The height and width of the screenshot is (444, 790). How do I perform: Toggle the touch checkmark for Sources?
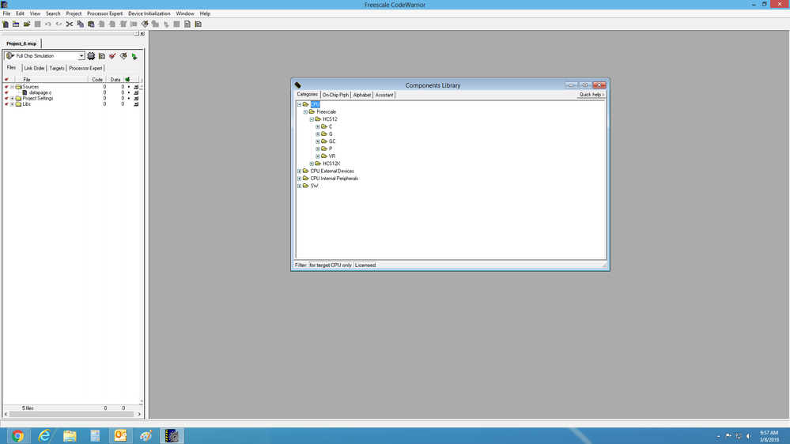tap(6, 87)
